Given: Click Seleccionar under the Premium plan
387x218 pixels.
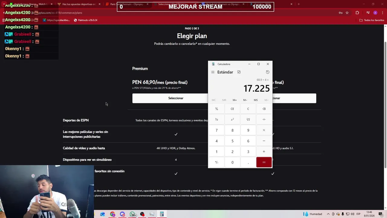Looking at the screenshot, I should pos(176,98).
